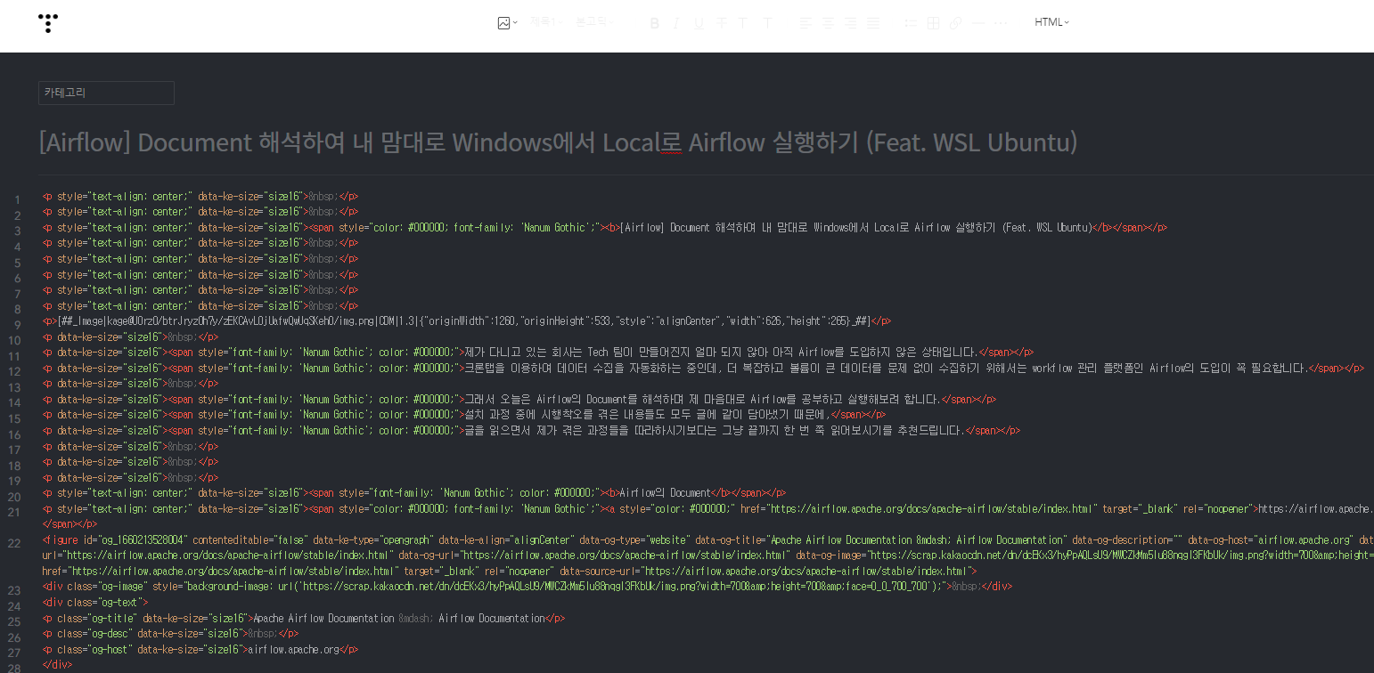Insert a hyperlink
The width and height of the screenshot is (1374, 673).
955,23
